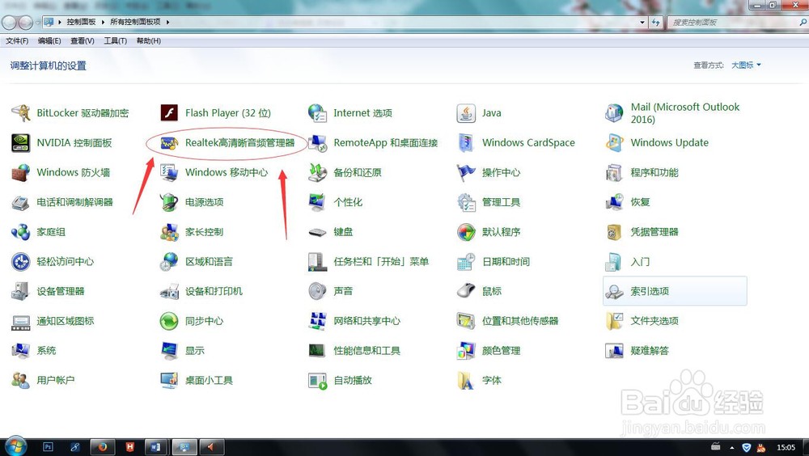
Task: Click the 索引选项 item
Action: [675, 291]
